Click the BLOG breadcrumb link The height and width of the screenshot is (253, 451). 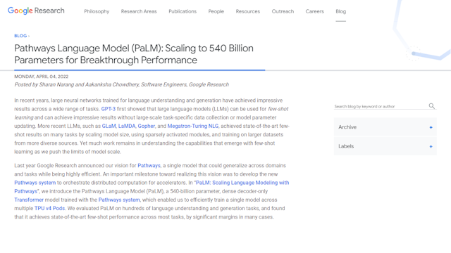coord(20,36)
